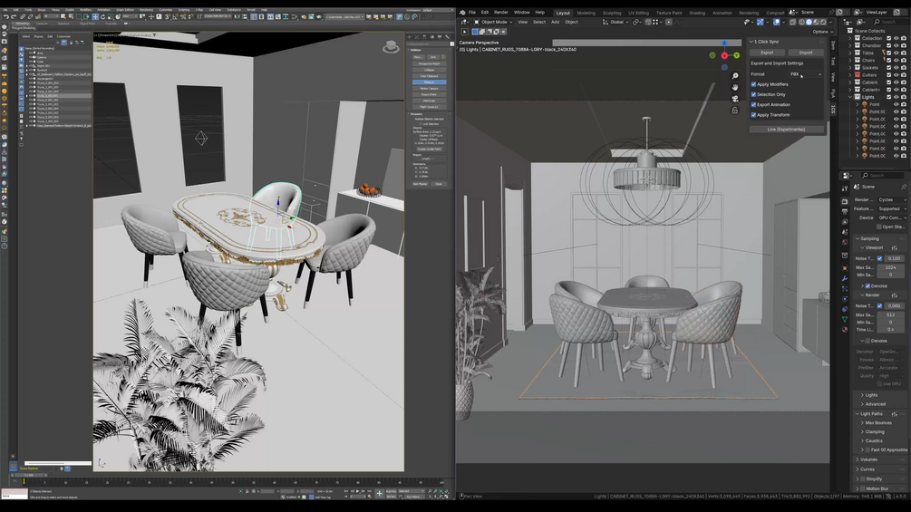This screenshot has width=911, height=512.
Task: Click the proportional editing icon in Blender
Action: (x=669, y=22)
